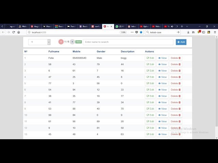This screenshot has height=163, width=218.
Task: Bookmark this page with the star icon
Action: tap(141, 32)
